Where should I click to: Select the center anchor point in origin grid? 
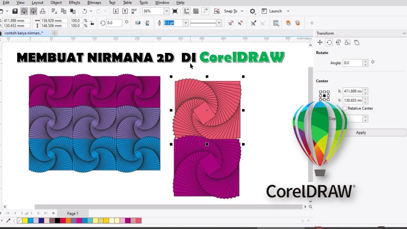click(x=324, y=95)
